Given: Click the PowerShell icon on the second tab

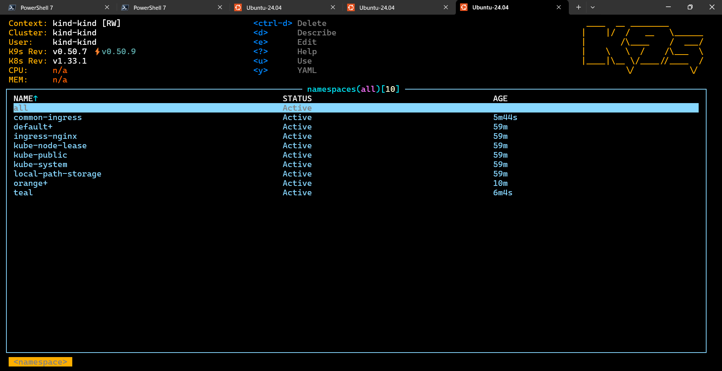Looking at the screenshot, I should 125,8.
